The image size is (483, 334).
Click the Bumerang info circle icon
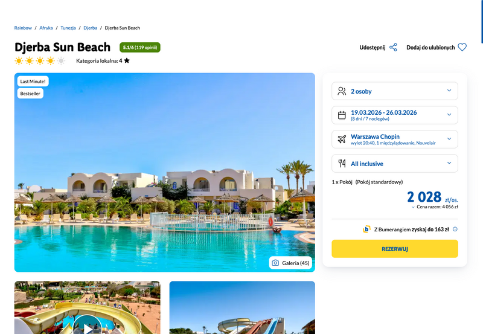[455, 230]
